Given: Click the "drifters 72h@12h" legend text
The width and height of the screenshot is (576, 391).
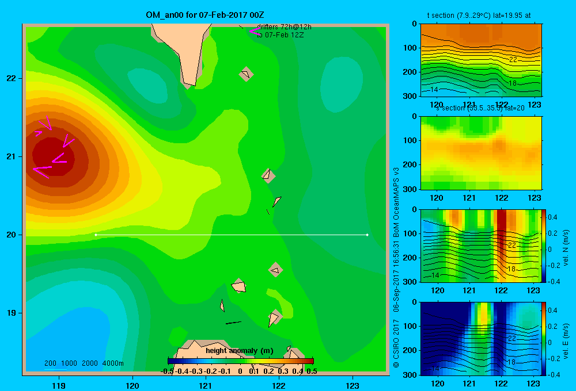Looking at the screenshot, I should pos(284,27).
